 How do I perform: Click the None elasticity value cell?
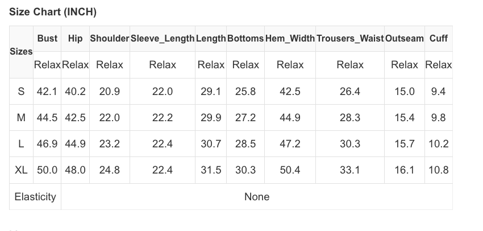click(257, 197)
